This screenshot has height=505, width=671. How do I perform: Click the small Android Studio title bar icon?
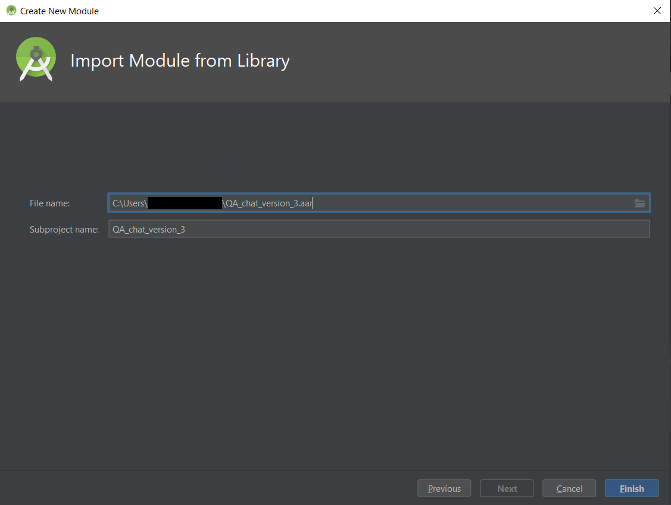11,11
